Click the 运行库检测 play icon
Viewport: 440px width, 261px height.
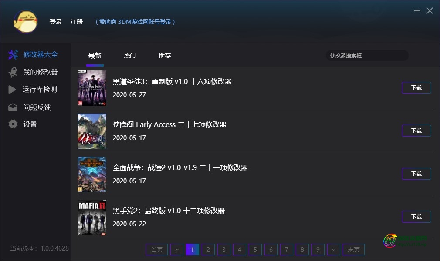point(13,90)
